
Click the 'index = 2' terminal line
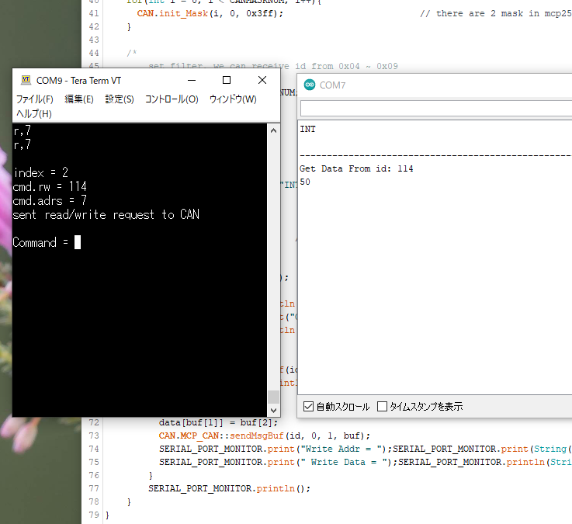coord(41,172)
